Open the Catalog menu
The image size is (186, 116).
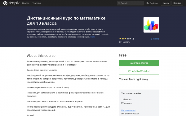point(26,3)
